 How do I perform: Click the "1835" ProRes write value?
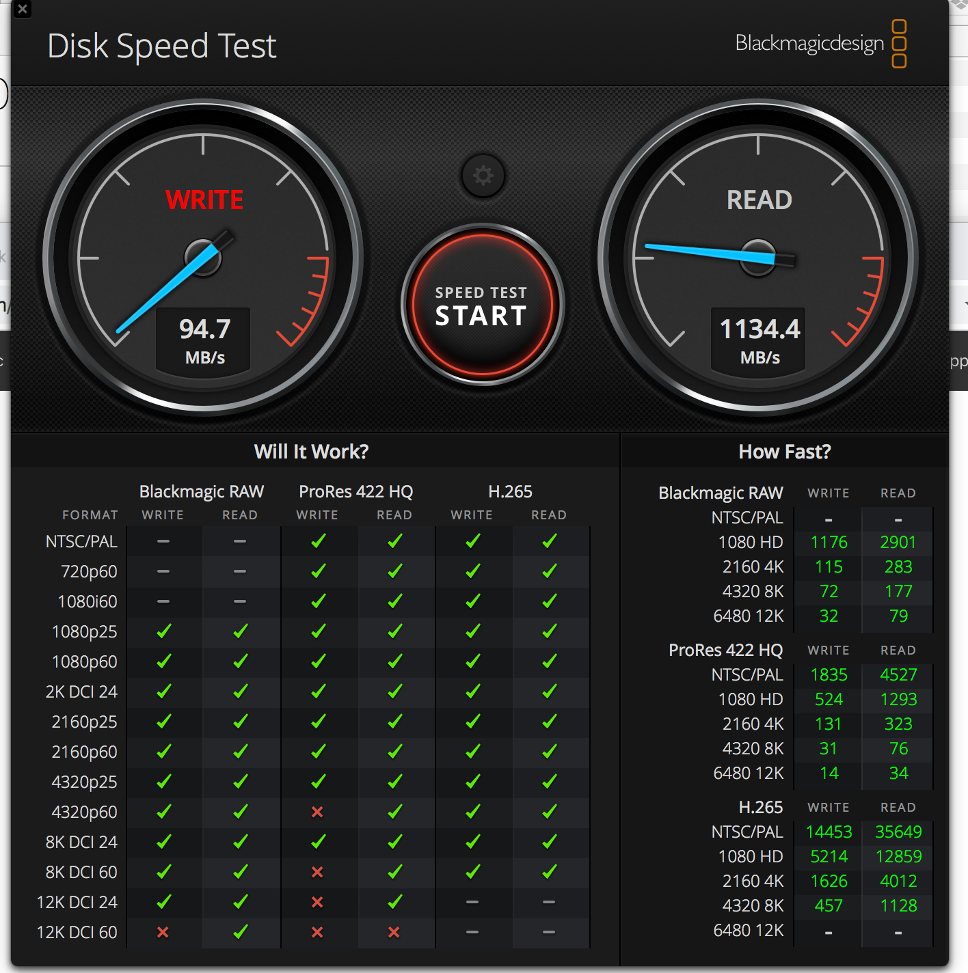point(829,675)
